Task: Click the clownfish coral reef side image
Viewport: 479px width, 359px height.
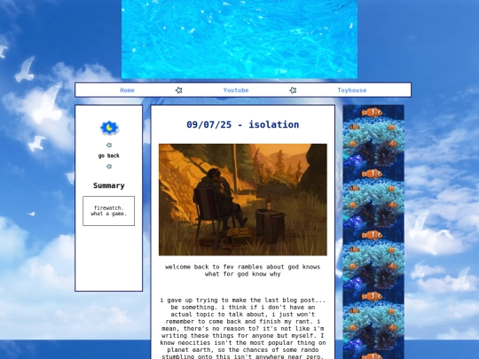Action: coord(373,232)
